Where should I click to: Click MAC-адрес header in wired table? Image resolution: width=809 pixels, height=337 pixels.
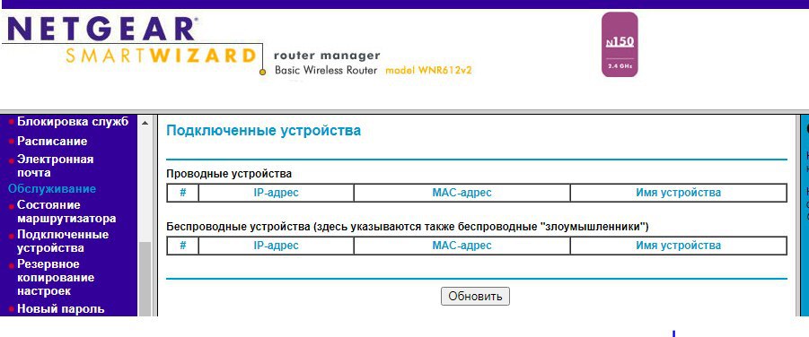point(462,193)
